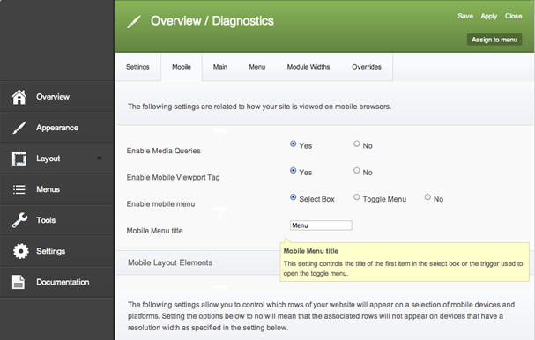The width and height of the screenshot is (535, 340).
Task: Click the Mobile Layout Elements heading
Action: click(x=170, y=262)
